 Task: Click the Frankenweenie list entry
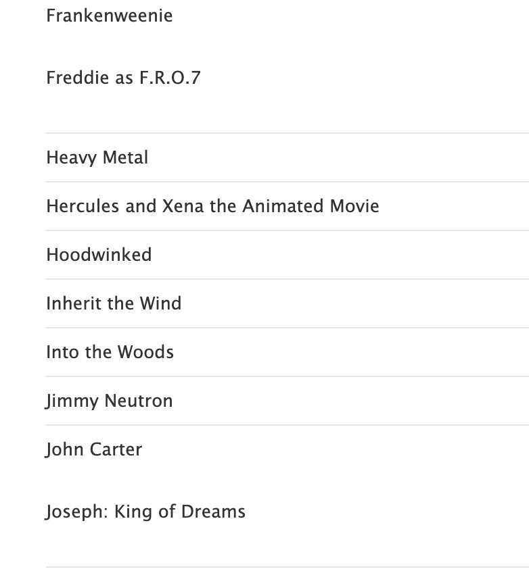tap(110, 16)
